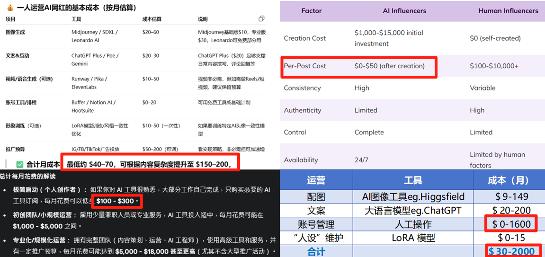Click the copy table icon beside 说明
545x257 pixels.
coord(261,19)
